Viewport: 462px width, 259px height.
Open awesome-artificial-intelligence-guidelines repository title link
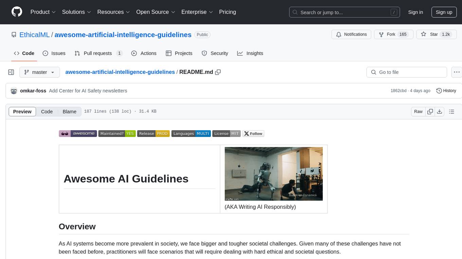[x=123, y=35]
